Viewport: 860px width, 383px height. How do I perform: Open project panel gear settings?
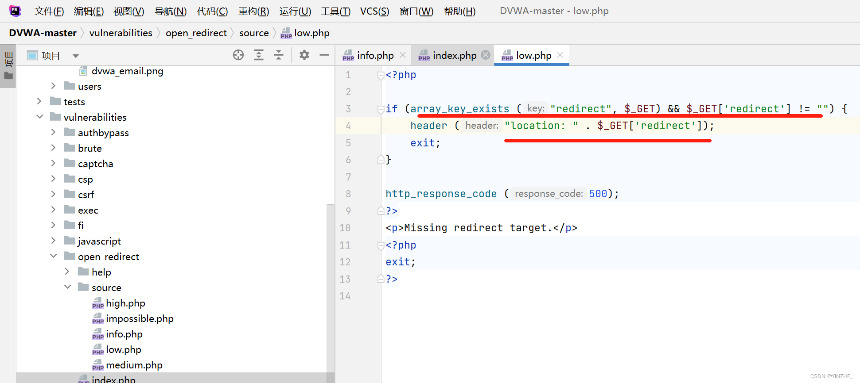point(304,55)
